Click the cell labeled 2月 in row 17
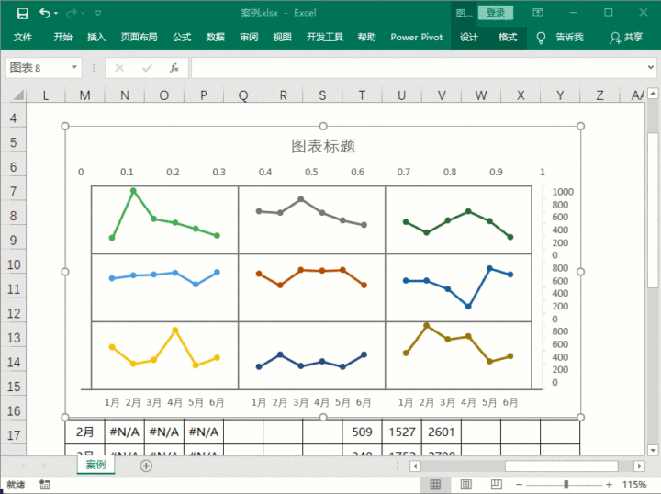Screen dimensions: 661x494 (x=84, y=432)
